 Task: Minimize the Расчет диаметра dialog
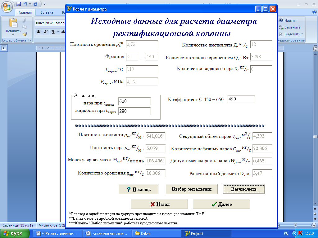click(x=258, y=9)
